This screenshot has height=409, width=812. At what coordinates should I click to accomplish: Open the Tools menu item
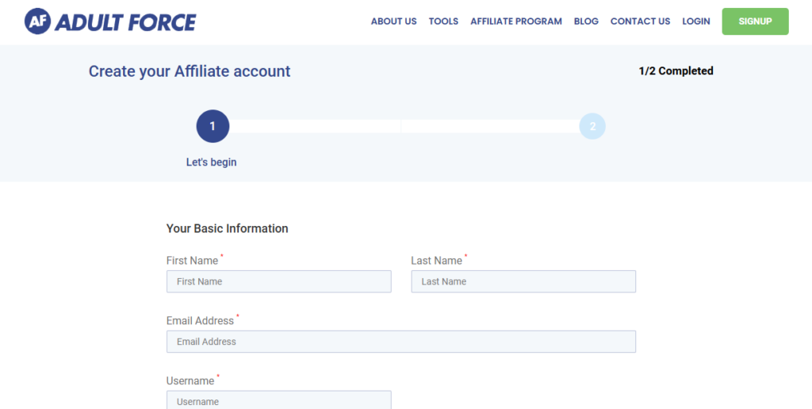(443, 21)
